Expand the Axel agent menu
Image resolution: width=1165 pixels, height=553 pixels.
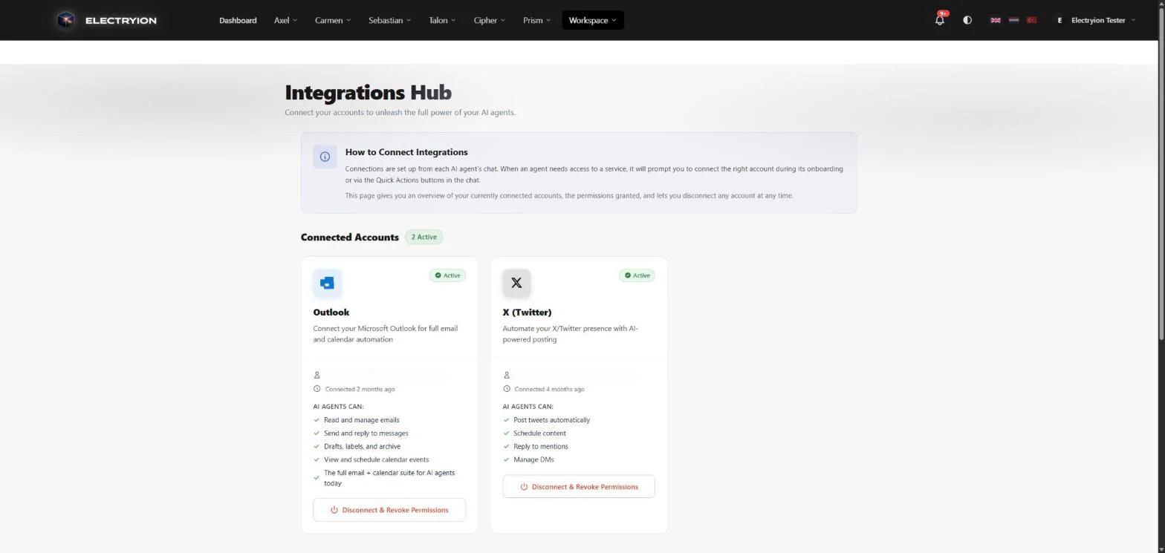point(285,20)
